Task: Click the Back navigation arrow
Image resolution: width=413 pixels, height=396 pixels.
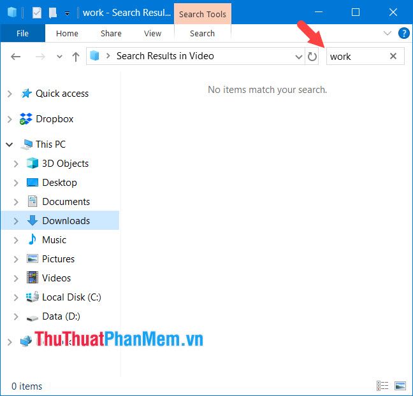Action: [16, 57]
